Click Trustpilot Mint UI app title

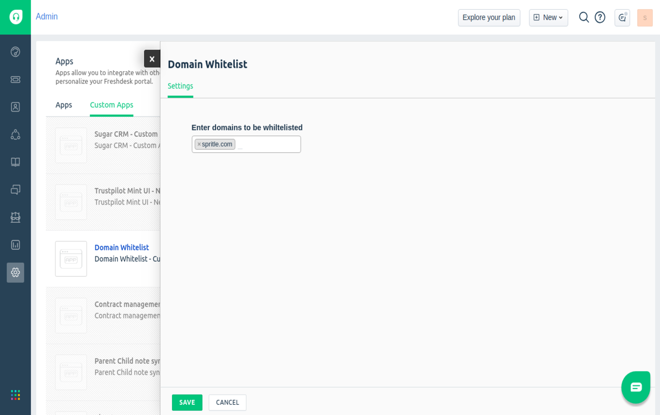127,191
